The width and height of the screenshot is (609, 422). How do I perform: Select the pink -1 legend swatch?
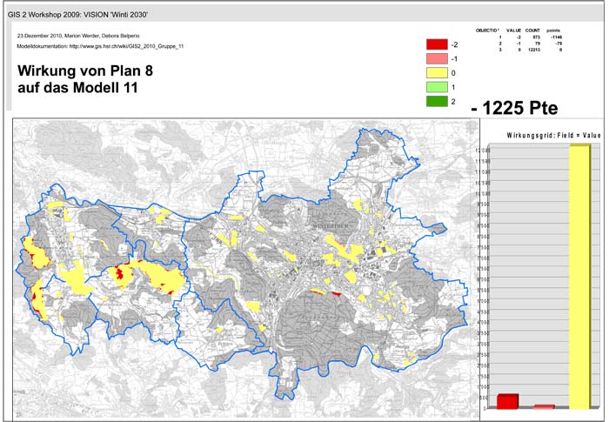pyautogui.click(x=437, y=58)
